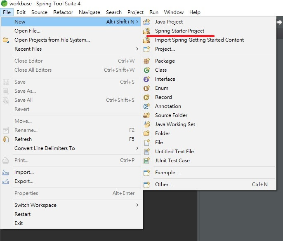Open the Refactor menu

(x=63, y=12)
